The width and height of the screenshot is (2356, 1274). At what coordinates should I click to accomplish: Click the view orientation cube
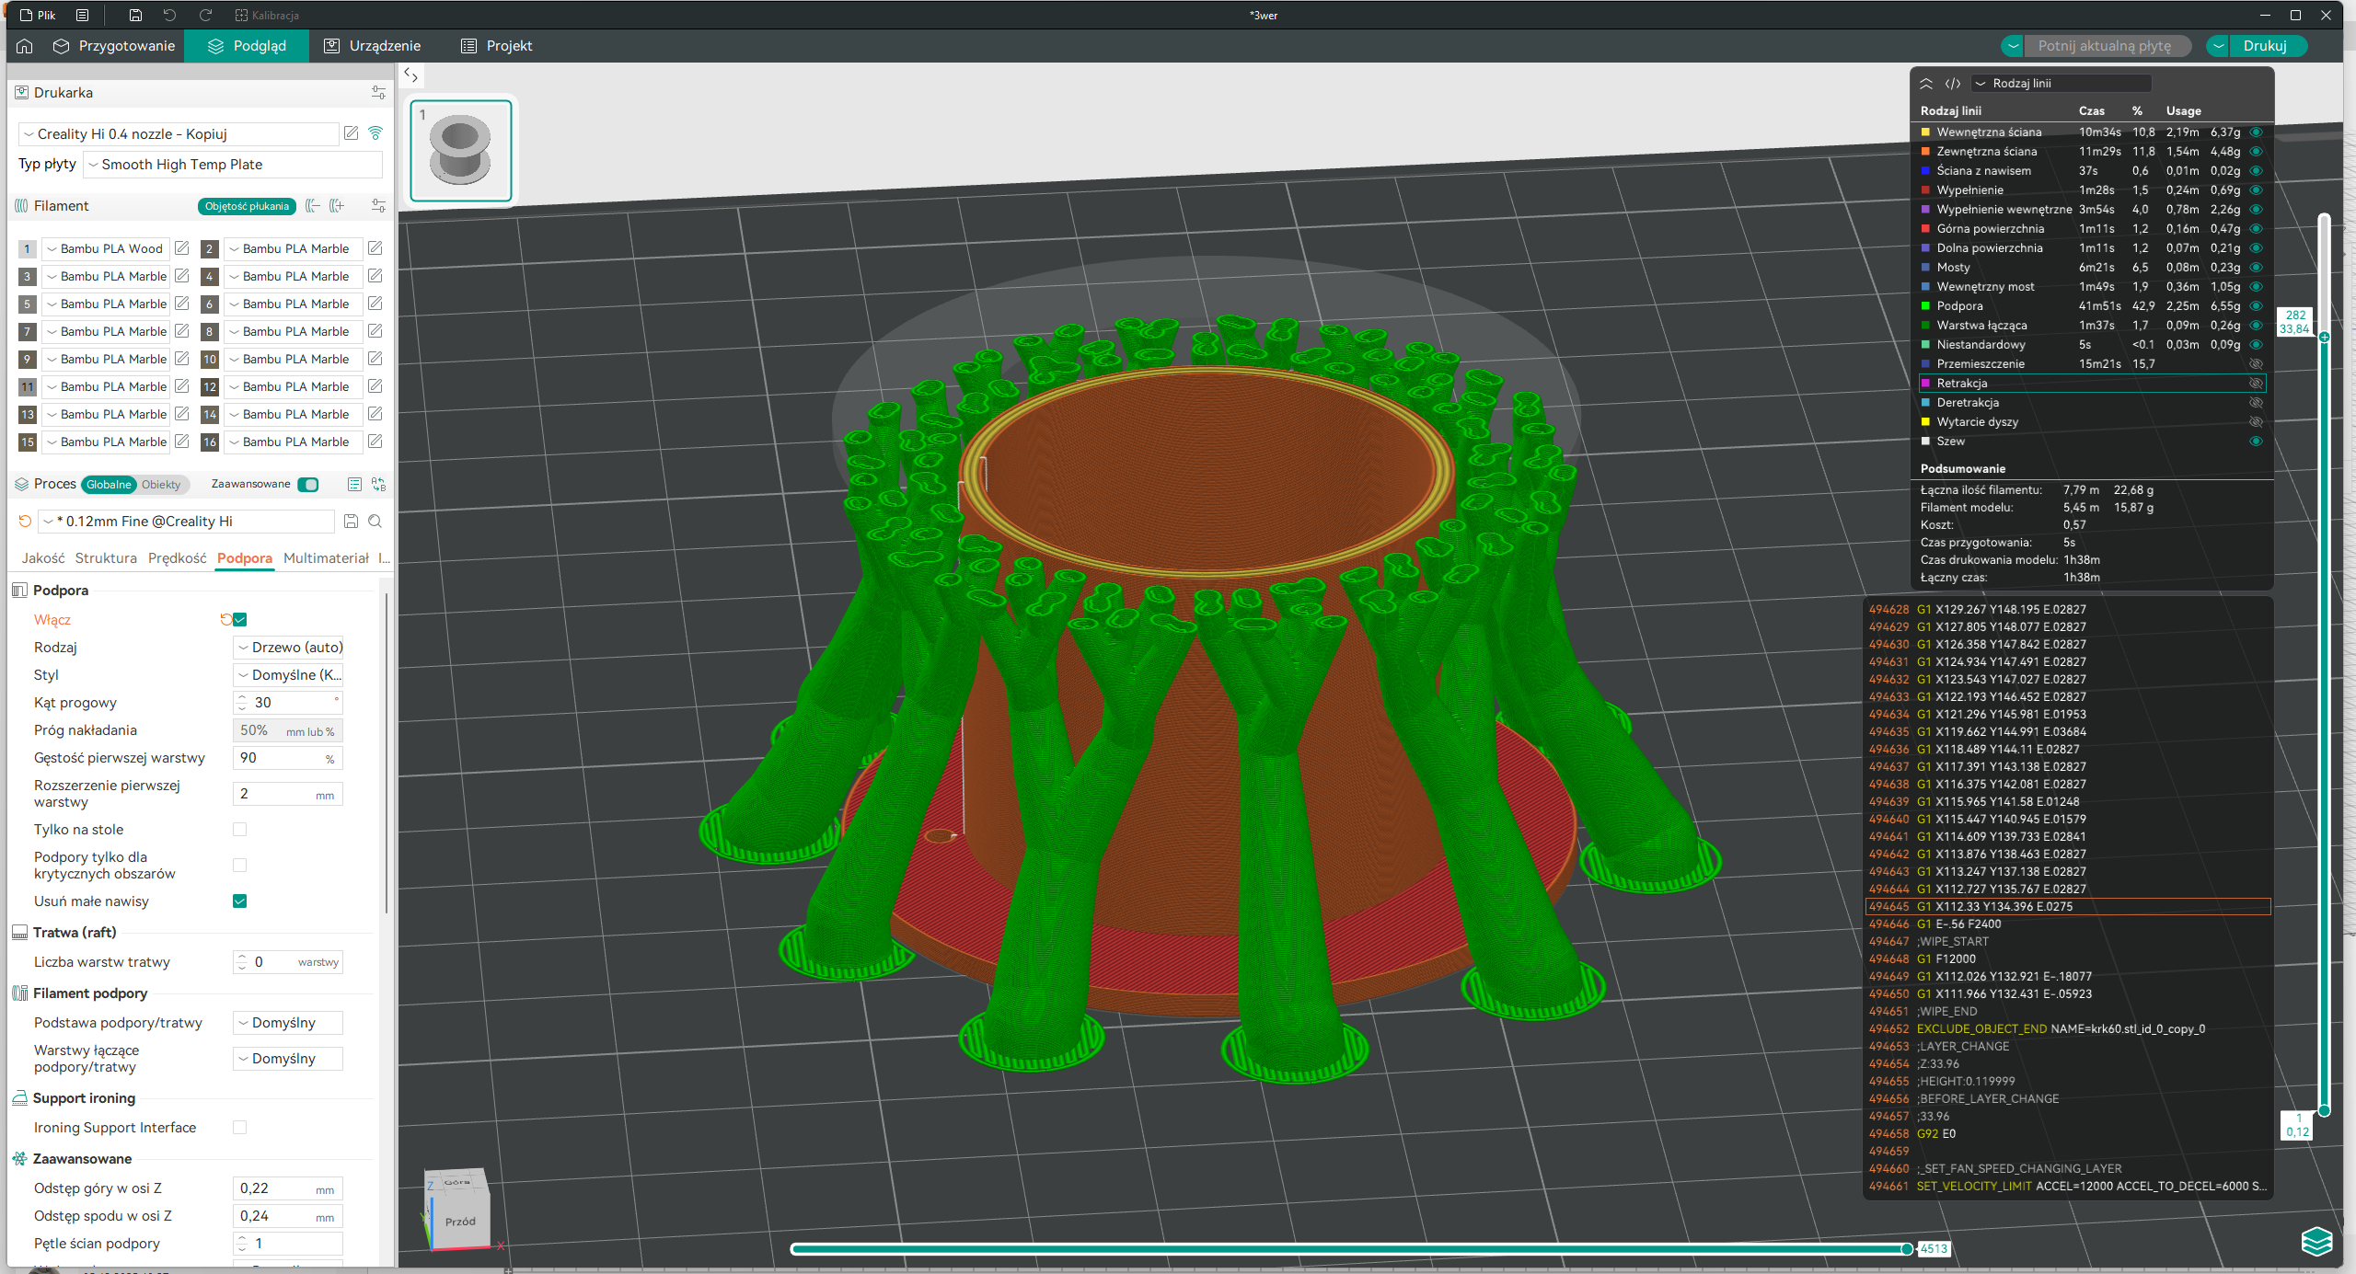tap(457, 1211)
